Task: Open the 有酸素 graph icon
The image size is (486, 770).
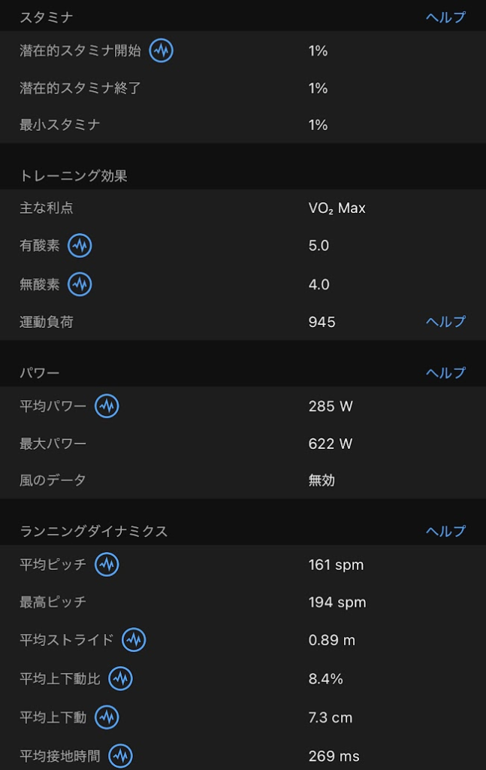Action: click(x=80, y=246)
